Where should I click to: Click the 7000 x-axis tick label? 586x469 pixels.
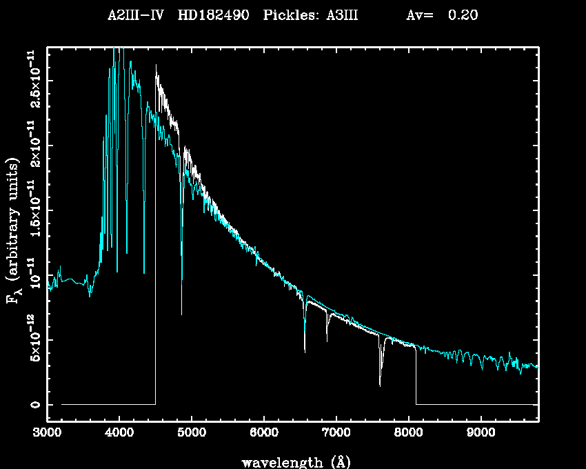coord(336,434)
